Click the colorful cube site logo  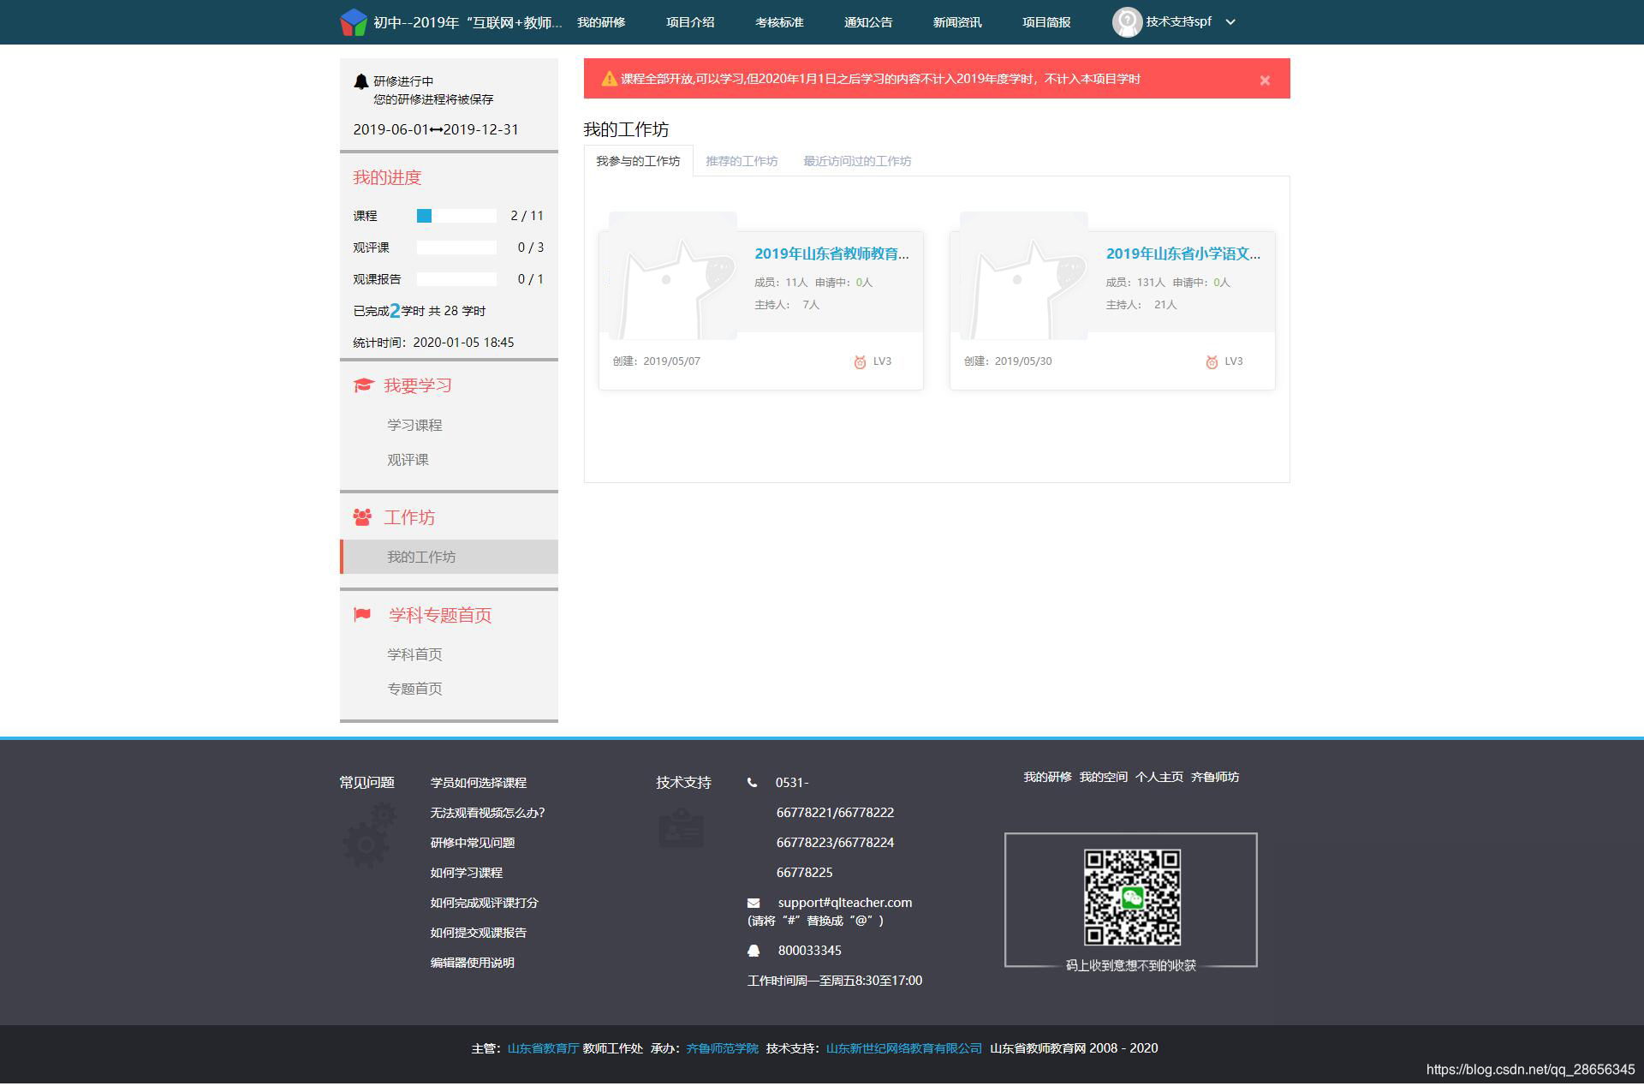[353, 22]
